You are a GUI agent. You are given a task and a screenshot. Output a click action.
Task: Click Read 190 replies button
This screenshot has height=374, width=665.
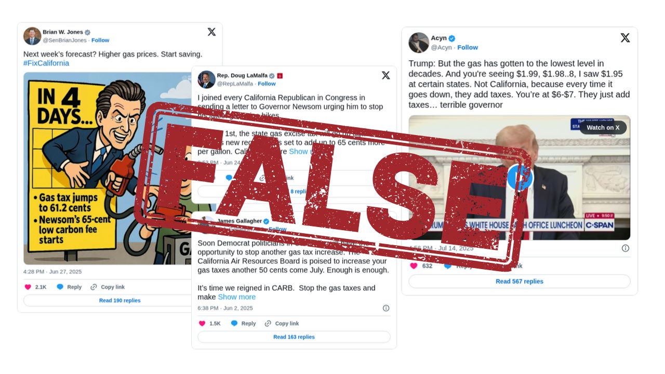(119, 300)
